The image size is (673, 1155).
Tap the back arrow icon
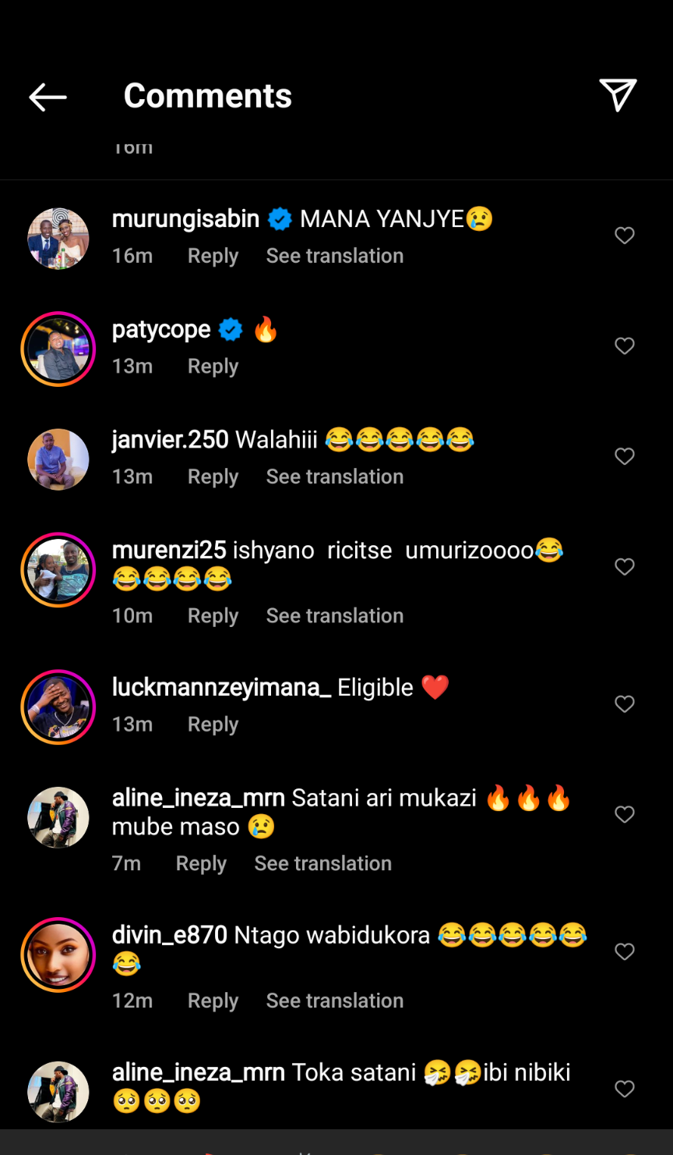pyautogui.click(x=48, y=97)
